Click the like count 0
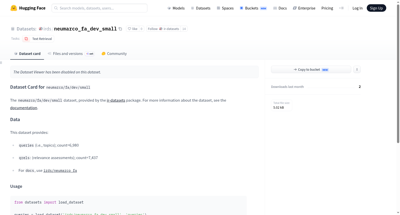 click(141, 29)
